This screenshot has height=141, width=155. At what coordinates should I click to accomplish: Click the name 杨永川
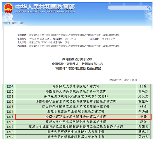point(143,132)
